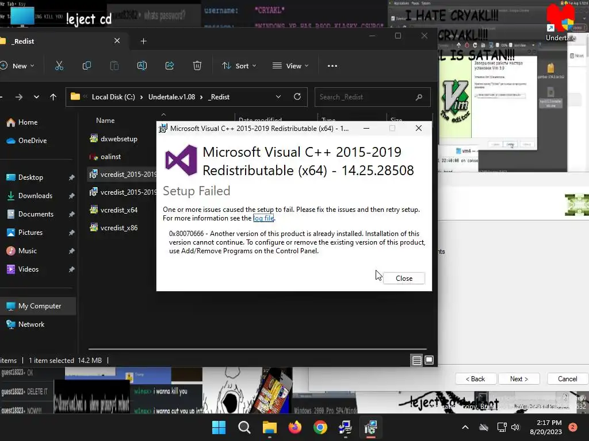This screenshot has height=441, width=589.
Task: Open the Undertale desktop shortcut
Action: [x=560, y=22]
